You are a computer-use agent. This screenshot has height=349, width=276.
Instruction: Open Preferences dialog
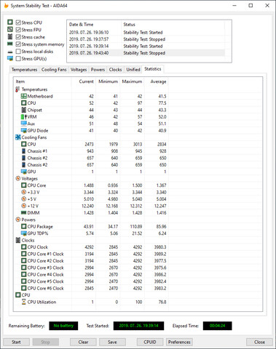[x=179, y=342]
